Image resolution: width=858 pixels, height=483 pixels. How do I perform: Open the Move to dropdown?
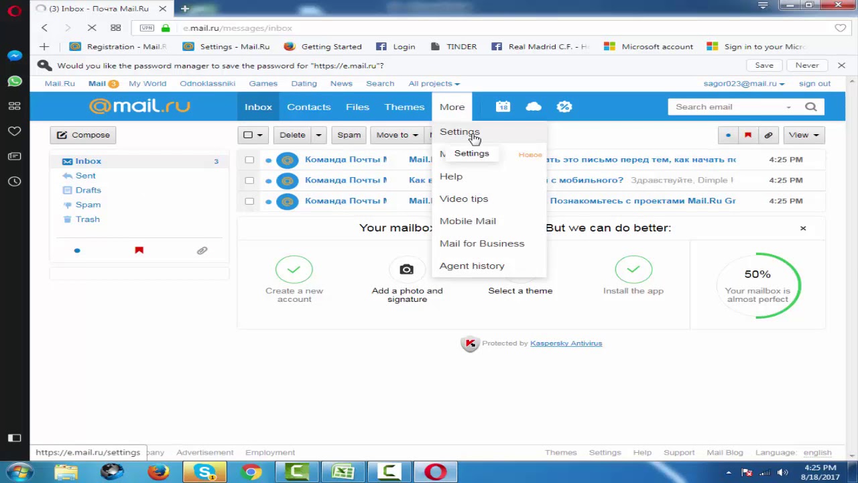[396, 135]
